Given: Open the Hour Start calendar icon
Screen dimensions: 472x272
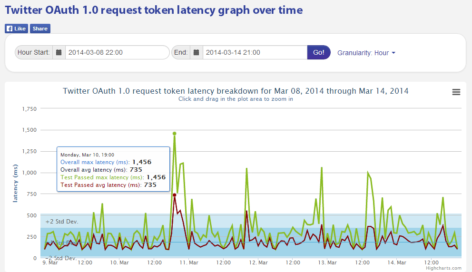Looking at the screenshot, I should pos(59,52).
